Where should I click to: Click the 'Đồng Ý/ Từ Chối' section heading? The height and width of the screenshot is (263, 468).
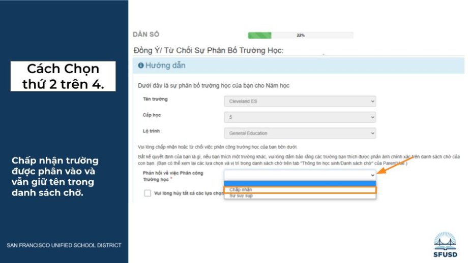tap(208, 50)
